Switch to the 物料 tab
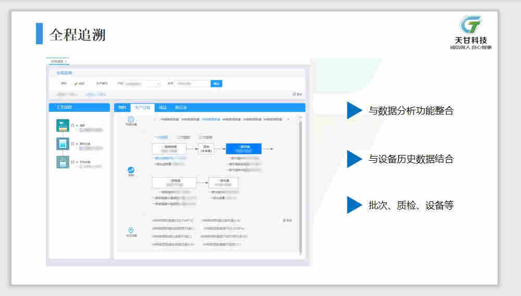 point(122,108)
